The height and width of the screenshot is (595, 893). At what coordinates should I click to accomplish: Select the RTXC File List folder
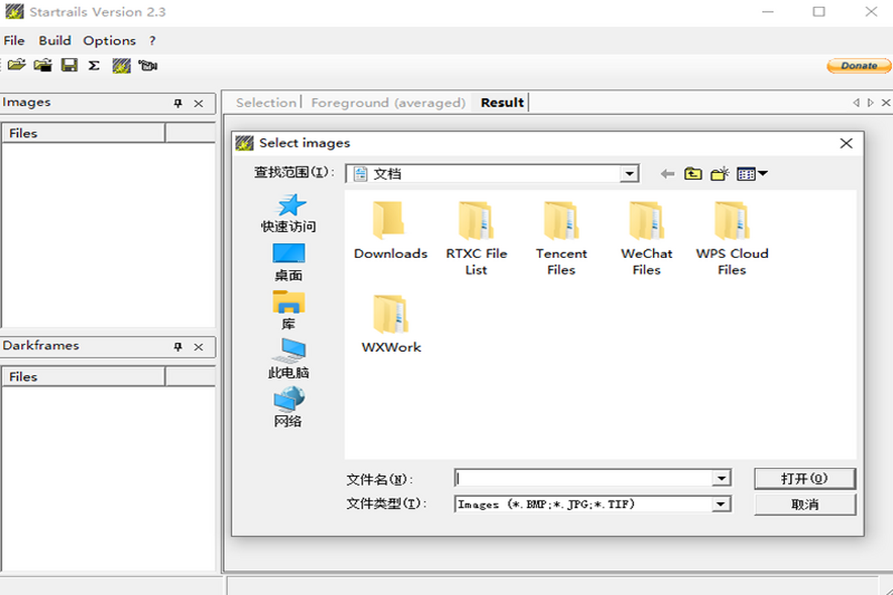click(476, 239)
